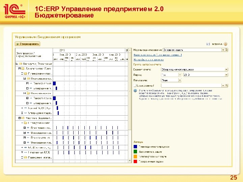
Task: Open dropdown arrow of Модель бюджетирования field
Action: (x=223, y=50)
